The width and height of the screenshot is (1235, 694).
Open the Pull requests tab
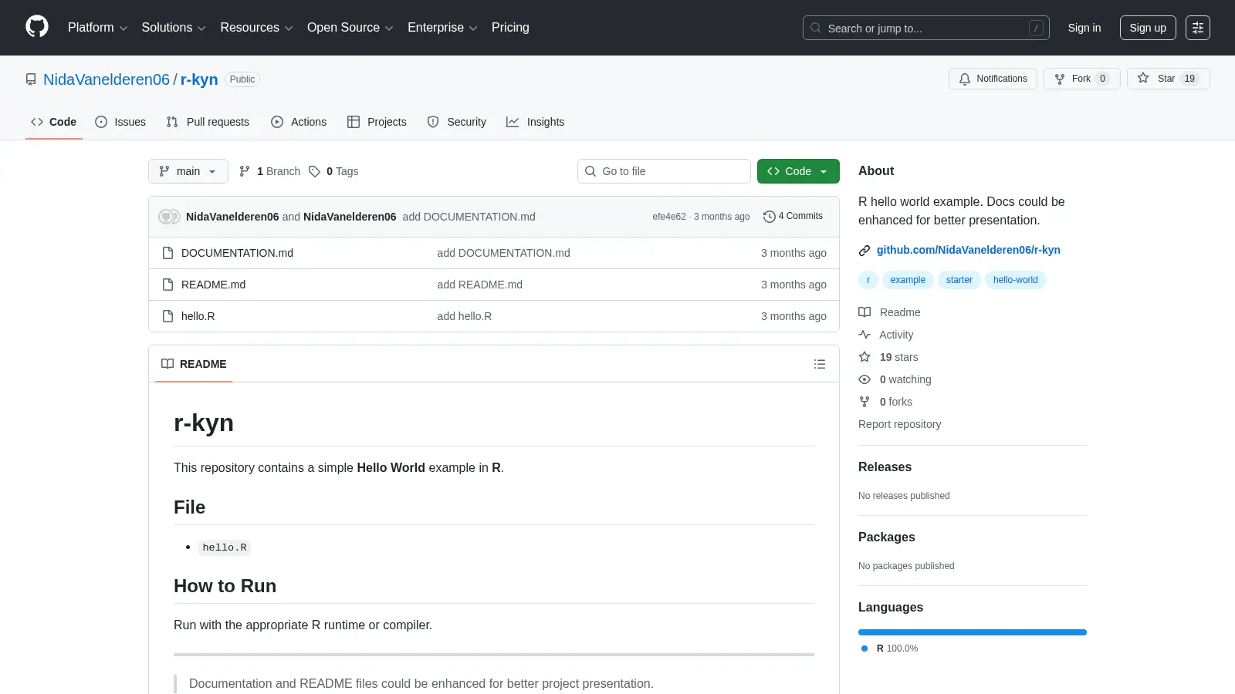[208, 122]
